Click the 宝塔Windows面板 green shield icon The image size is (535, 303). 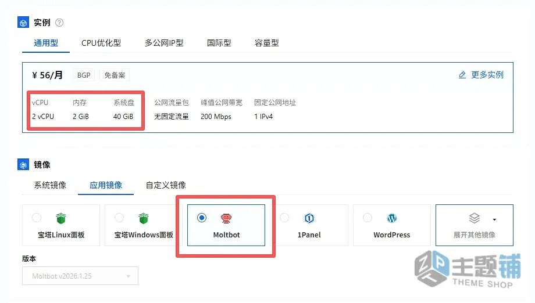coord(144,218)
